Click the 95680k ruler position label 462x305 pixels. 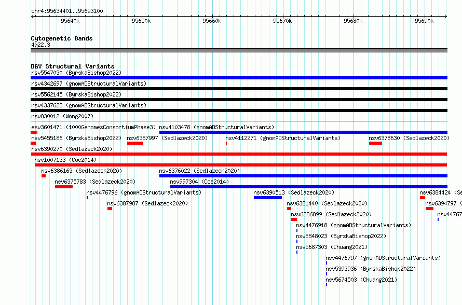(354, 21)
